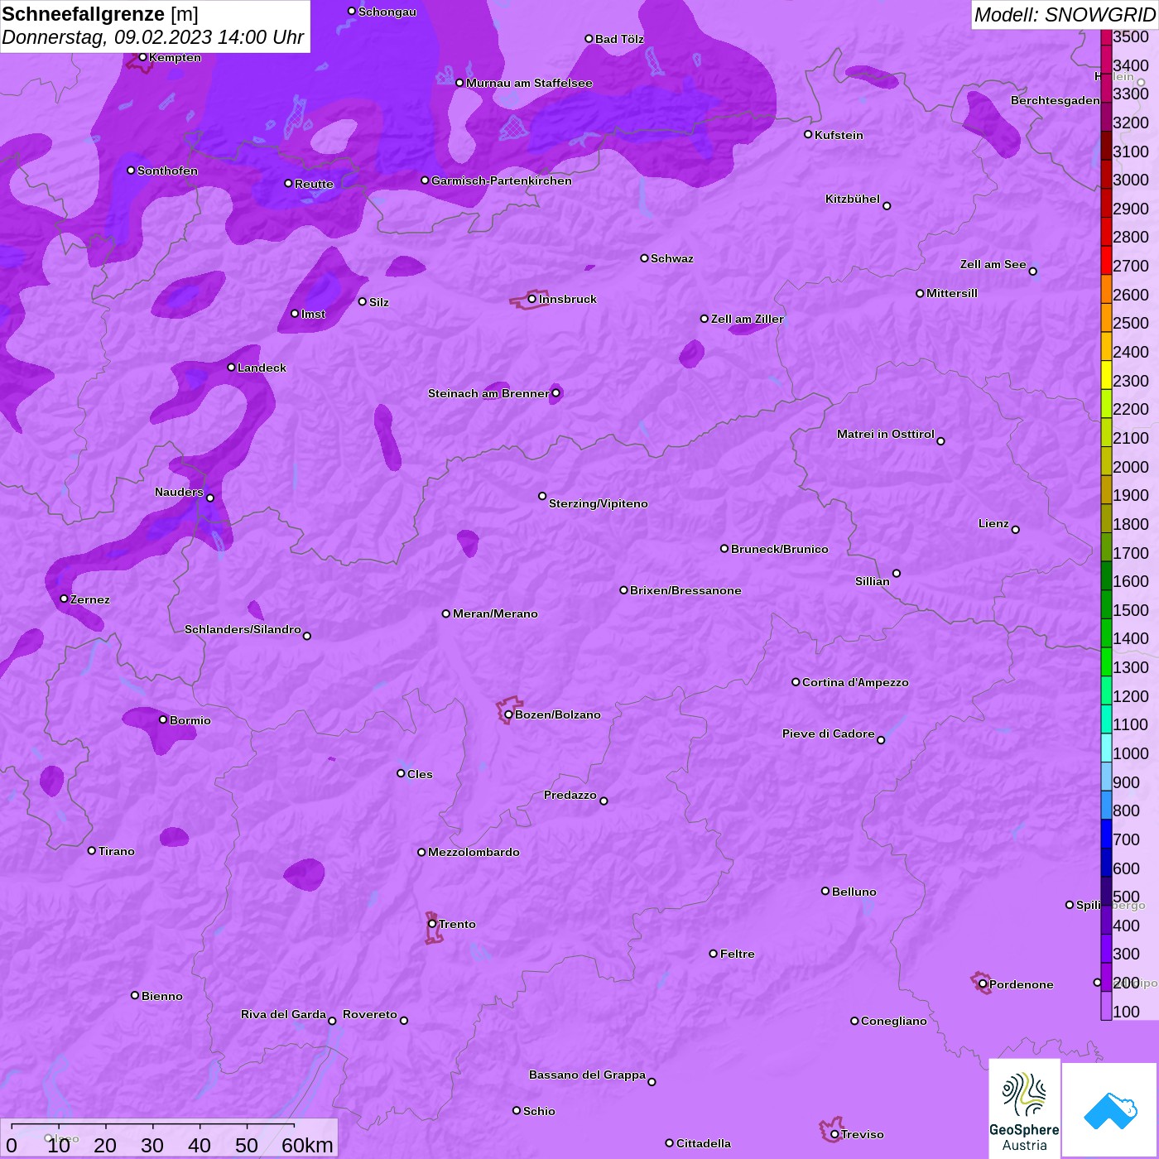Screen dimensions: 1159x1159
Task: Click the Mezzolombardo label
Action: (474, 852)
